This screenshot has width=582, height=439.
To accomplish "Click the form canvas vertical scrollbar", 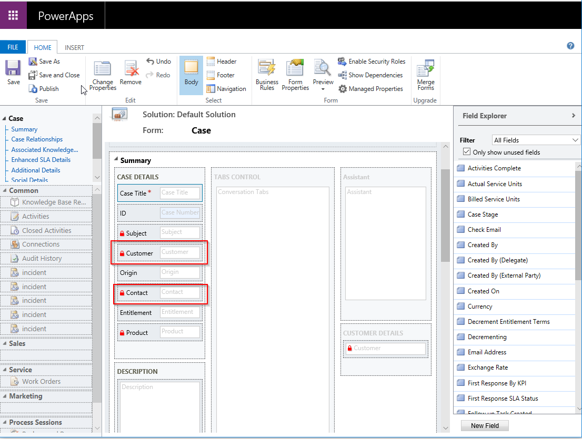I will [x=445, y=216].
